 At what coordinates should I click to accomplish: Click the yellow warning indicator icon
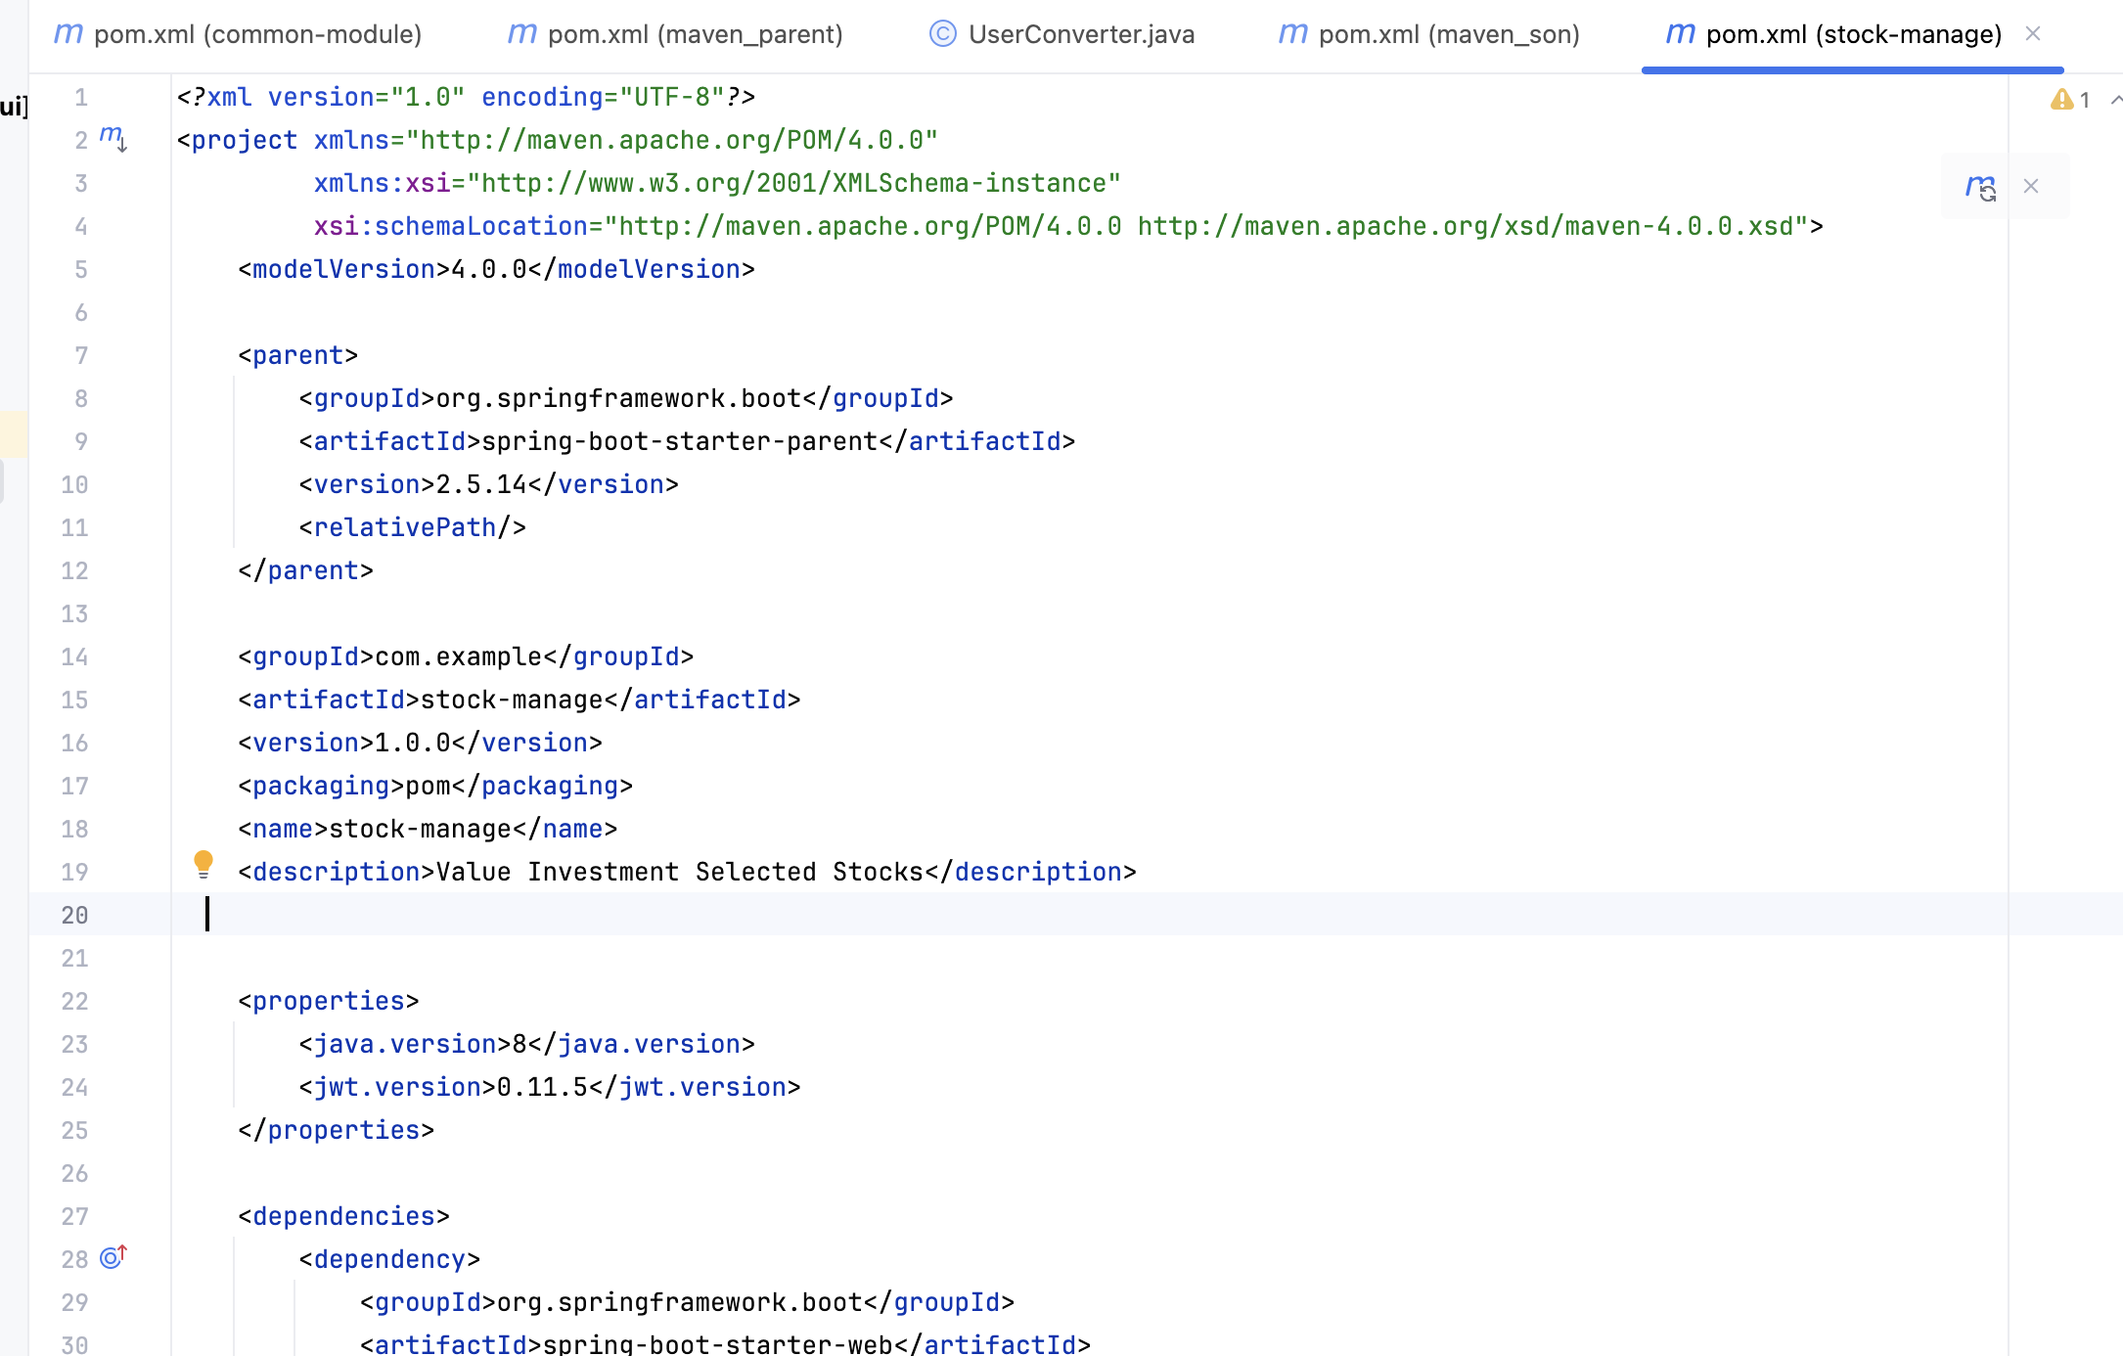[x=2061, y=99]
